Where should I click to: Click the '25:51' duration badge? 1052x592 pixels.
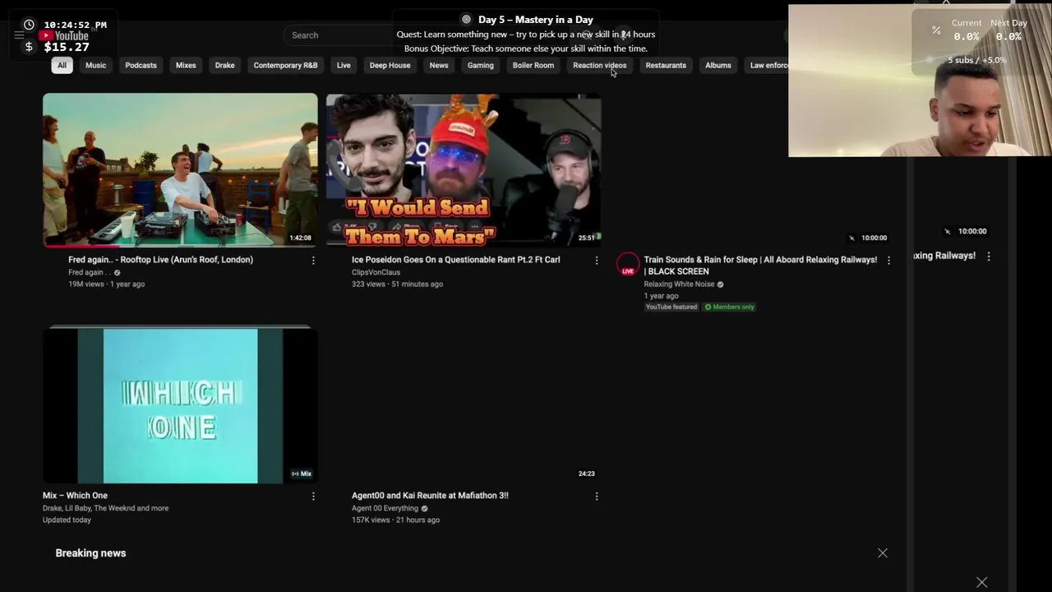(586, 238)
